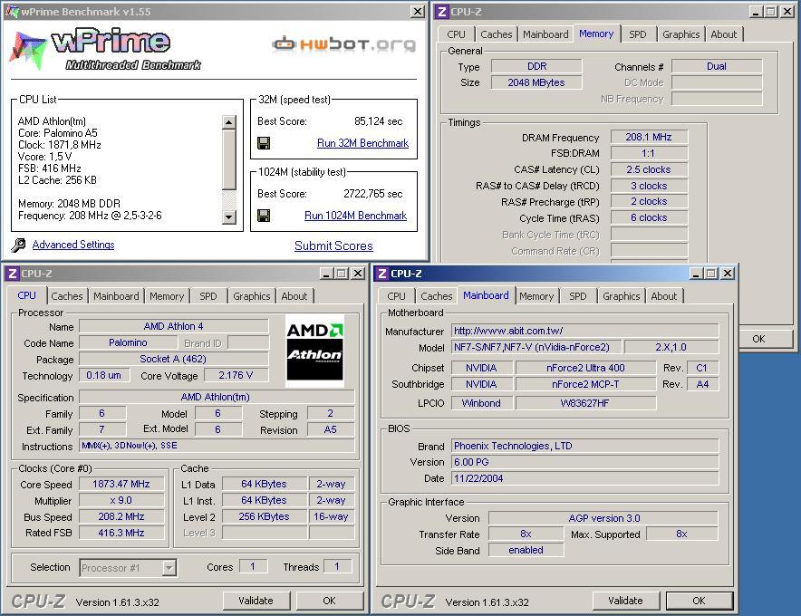Switch to SPD tab in CPU window
The height and width of the screenshot is (616, 801).
point(207,296)
